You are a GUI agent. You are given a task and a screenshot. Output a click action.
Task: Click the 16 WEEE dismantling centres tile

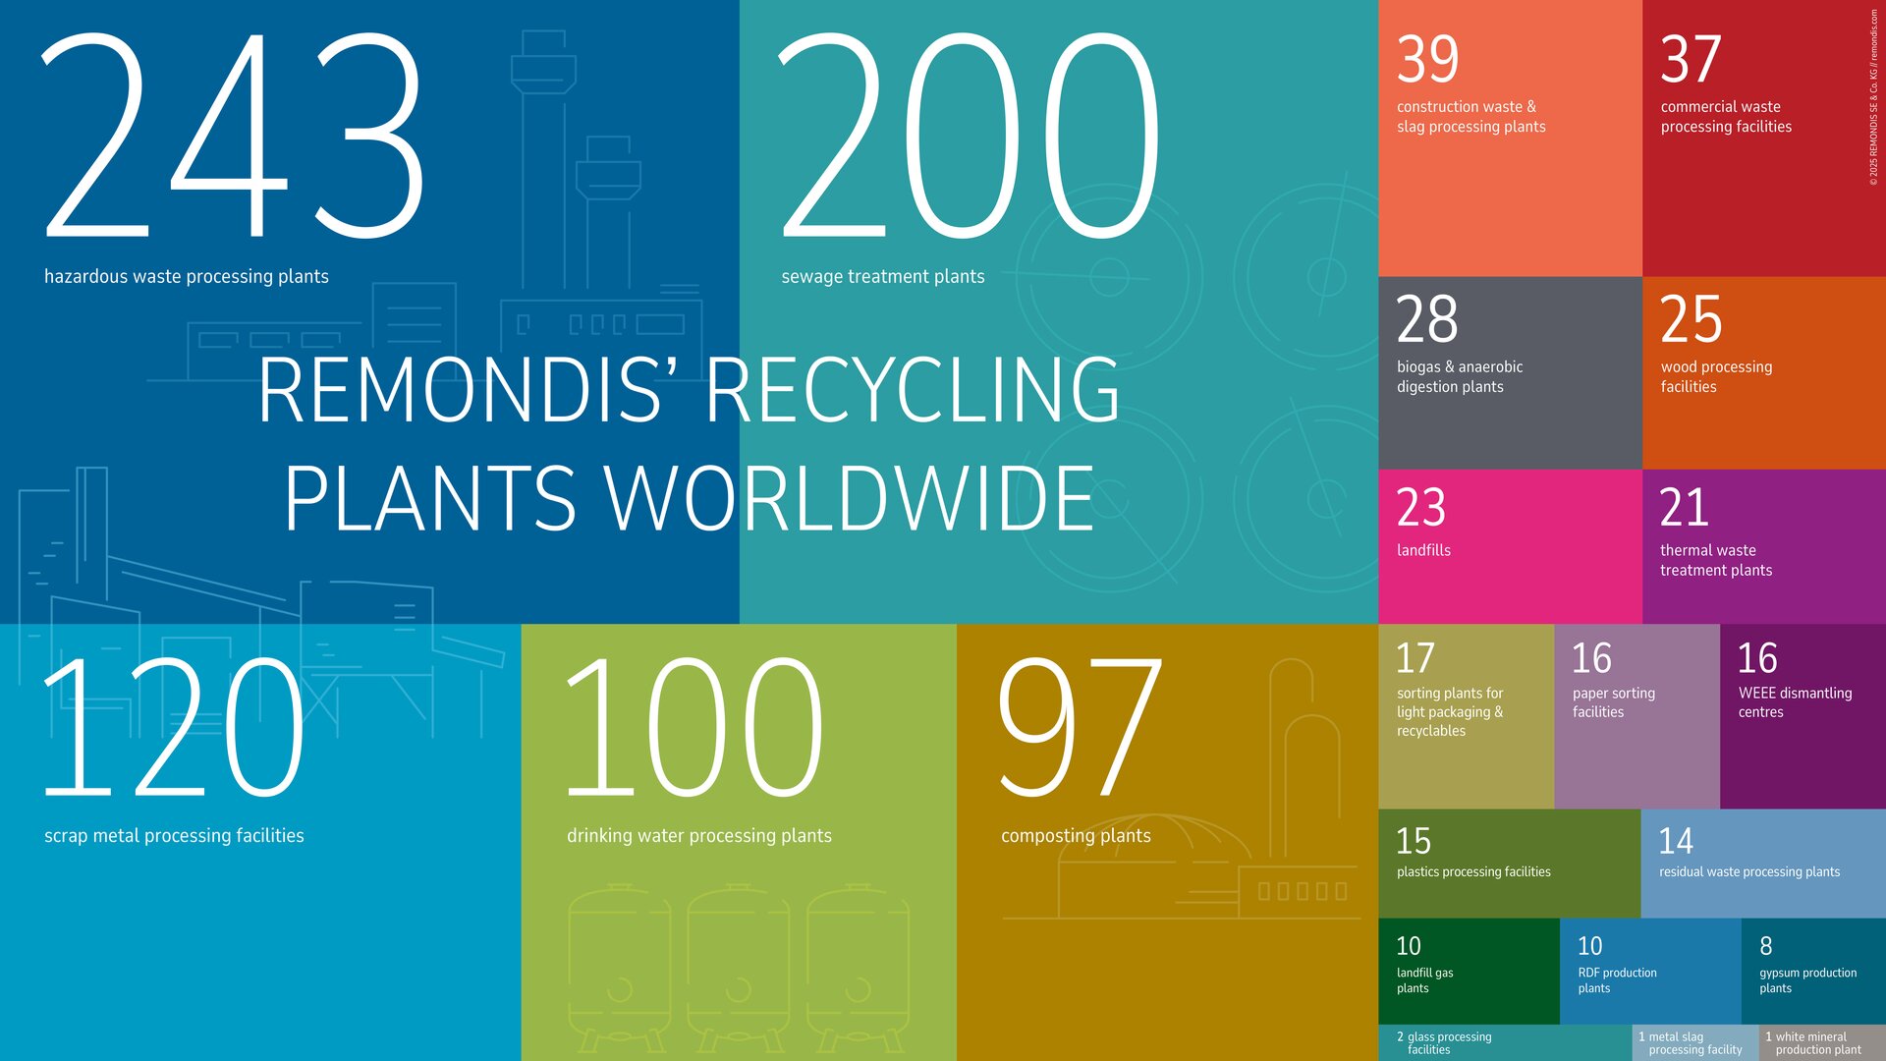[x=1803, y=715]
